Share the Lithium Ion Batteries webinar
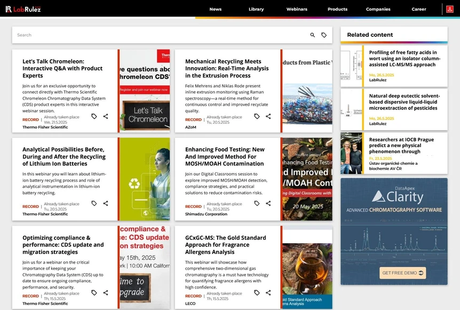The image size is (460, 310). click(x=106, y=203)
